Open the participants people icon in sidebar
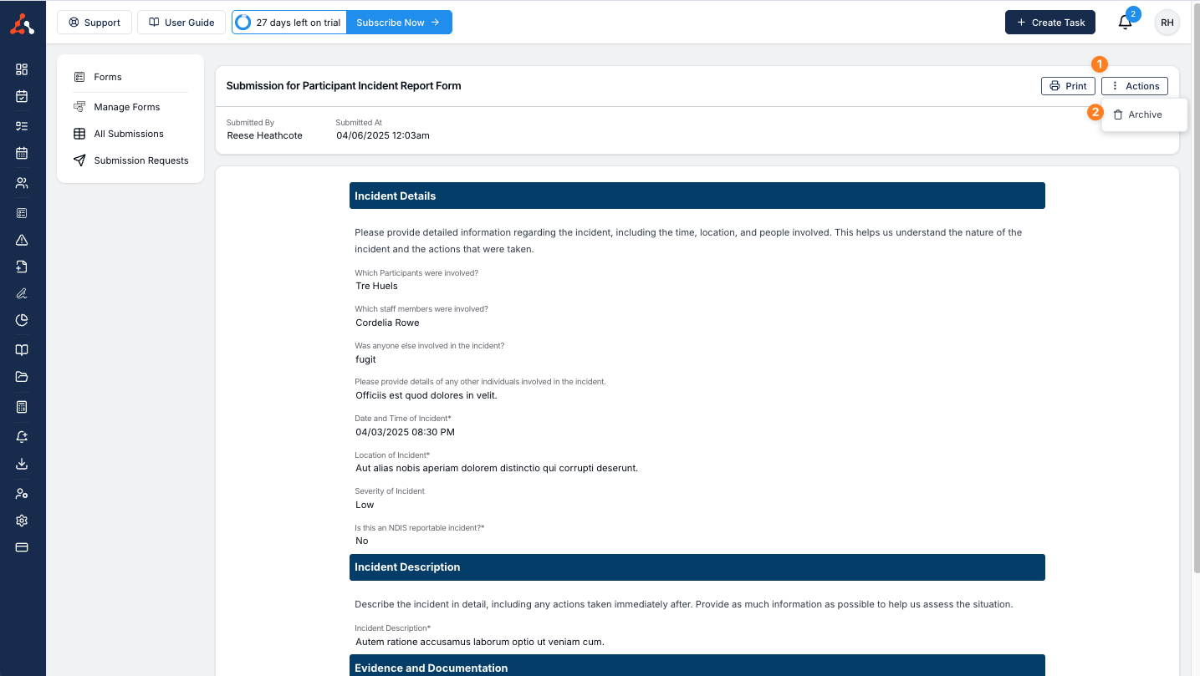The image size is (1200, 676). (22, 183)
